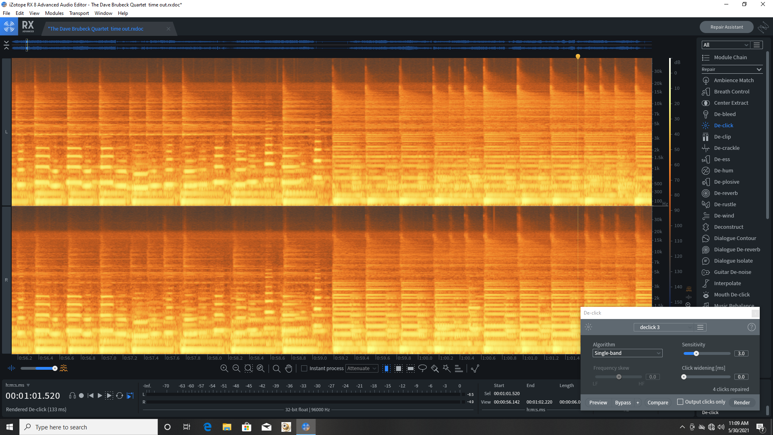773x435 pixels.
Task: Click the Compare button
Action: click(x=657, y=402)
